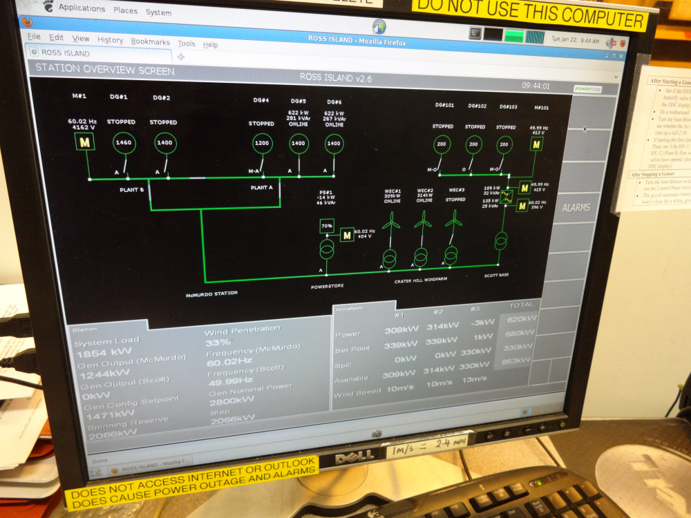Select WEC#3 transformer symbol
691x518 pixels.
click(451, 256)
